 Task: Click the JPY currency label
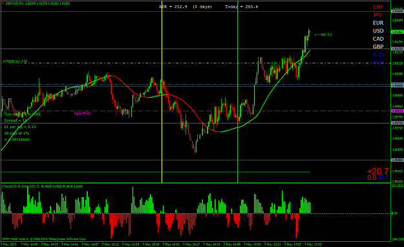click(377, 15)
